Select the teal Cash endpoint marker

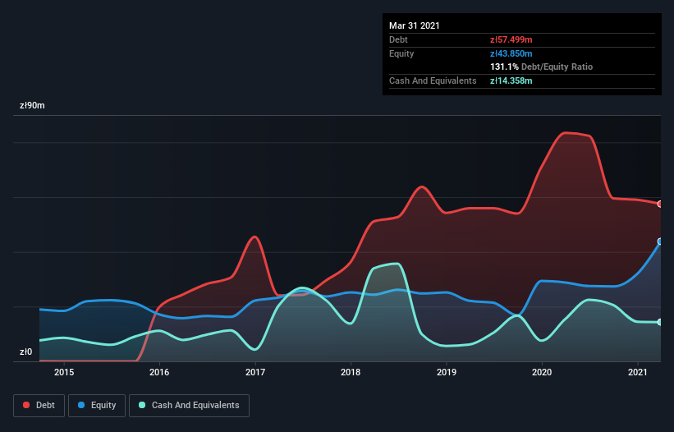(660, 322)
